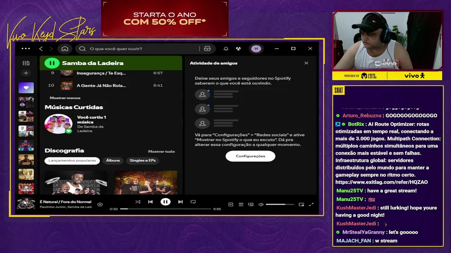
Task: Click username BotRix in chat
Action: (356, 124)
